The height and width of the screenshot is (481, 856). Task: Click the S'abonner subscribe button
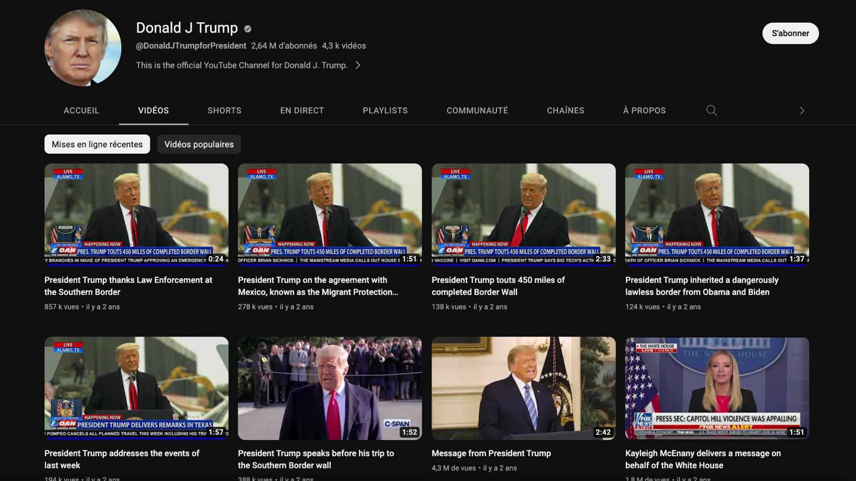790,33
